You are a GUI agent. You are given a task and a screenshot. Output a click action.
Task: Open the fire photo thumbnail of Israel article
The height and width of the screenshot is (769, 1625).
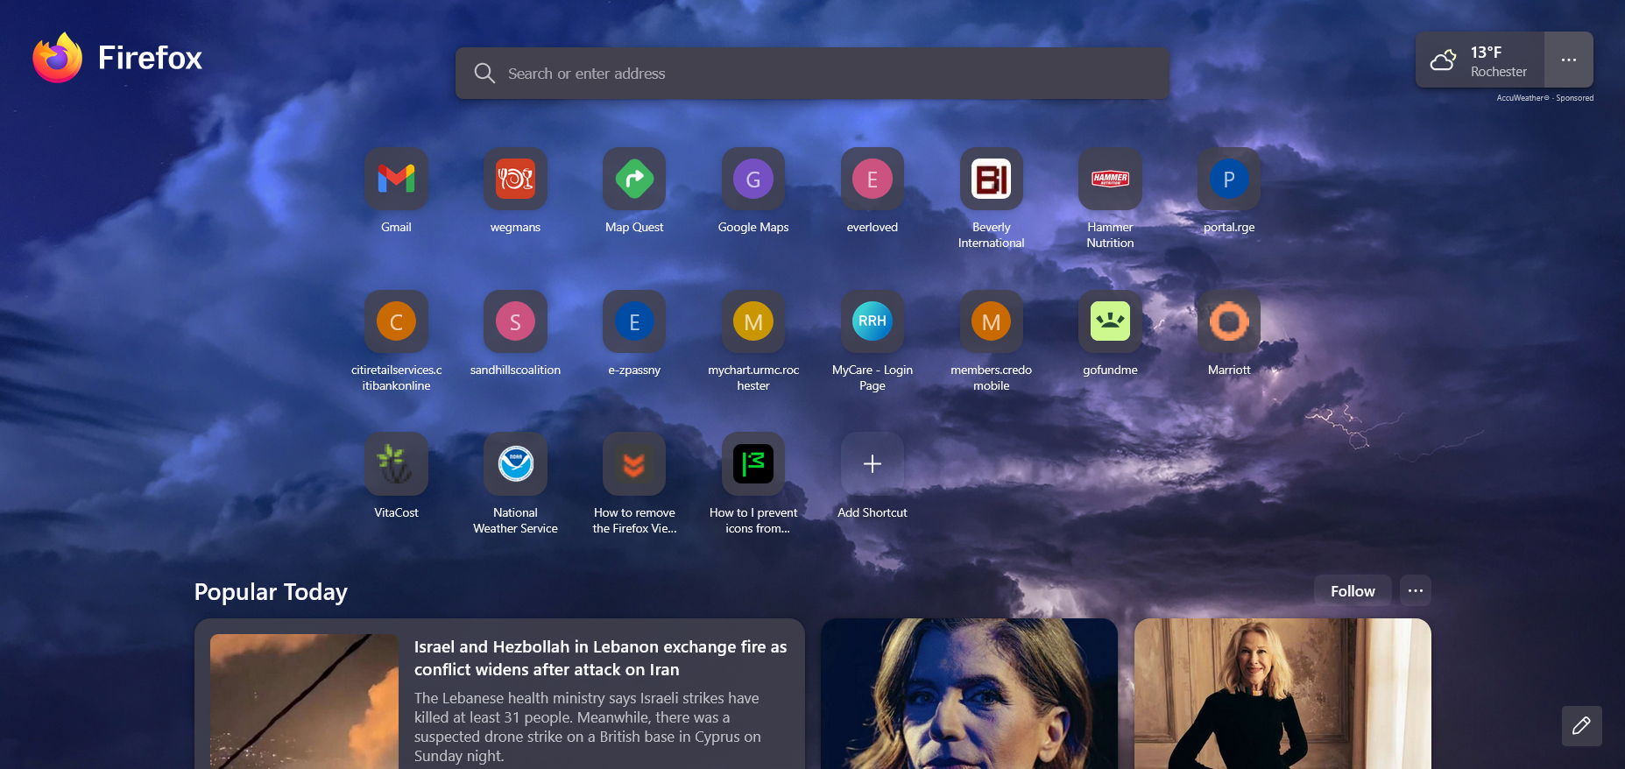pyautogui.click(x=304, y=702)
